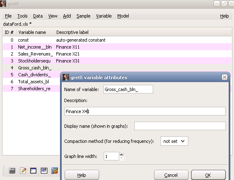
Task: Click the Description text field
Action: [x=145, y=111]
